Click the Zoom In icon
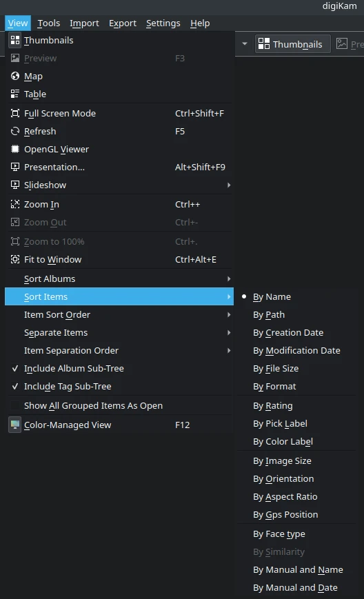364x599 pixels. pos(15,205)
